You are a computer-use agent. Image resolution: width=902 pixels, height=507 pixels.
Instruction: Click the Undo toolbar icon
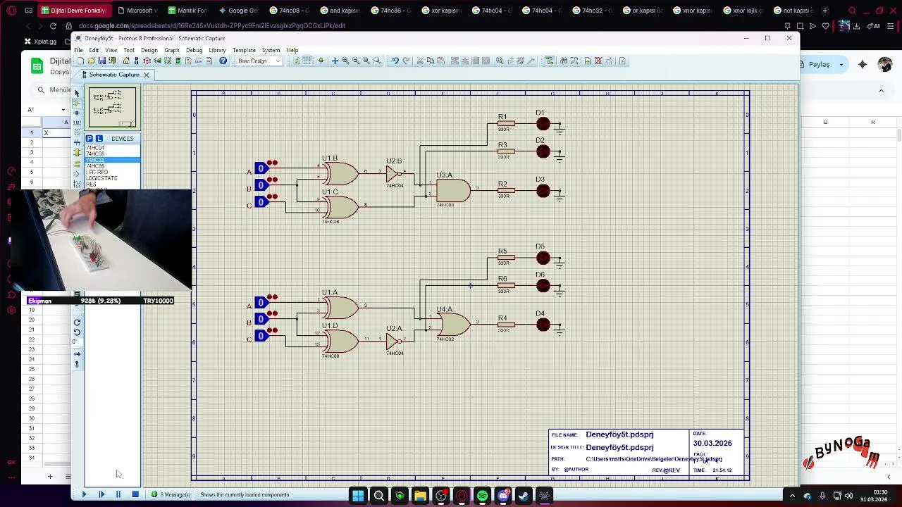395,61
